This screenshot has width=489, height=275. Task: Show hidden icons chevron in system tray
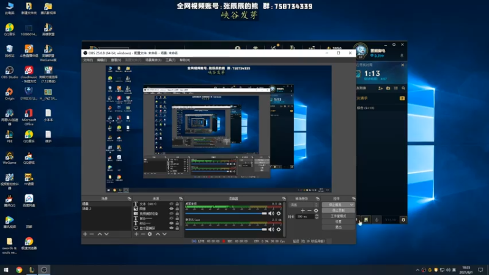(417, 270)
